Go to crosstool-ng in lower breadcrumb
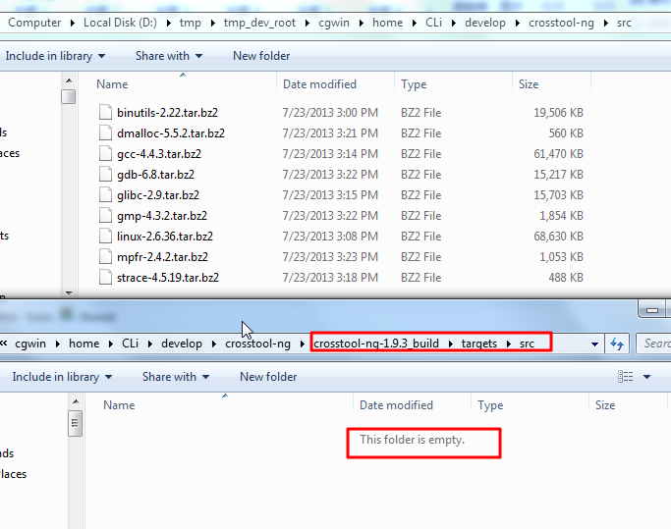This screenshot has height=529, width=671. [x=257, y=344]
